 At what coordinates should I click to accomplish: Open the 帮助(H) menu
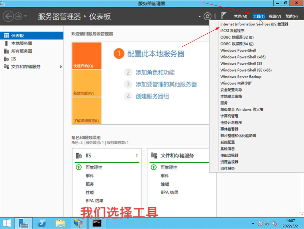point(291,17)
